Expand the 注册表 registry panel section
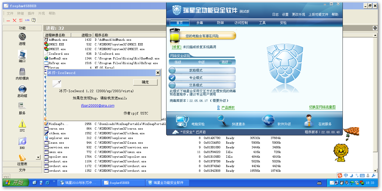The height and width of the screenshot is (191, 382). pos(22,164)
